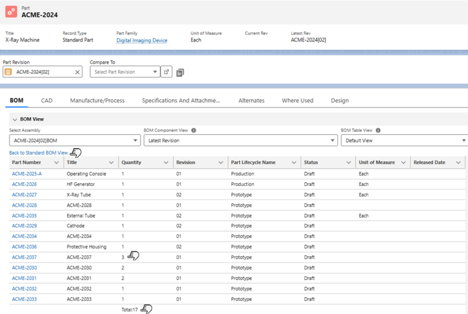Open the Select Assembly dropdown
The image size is (468, 314).
[75, 140]
